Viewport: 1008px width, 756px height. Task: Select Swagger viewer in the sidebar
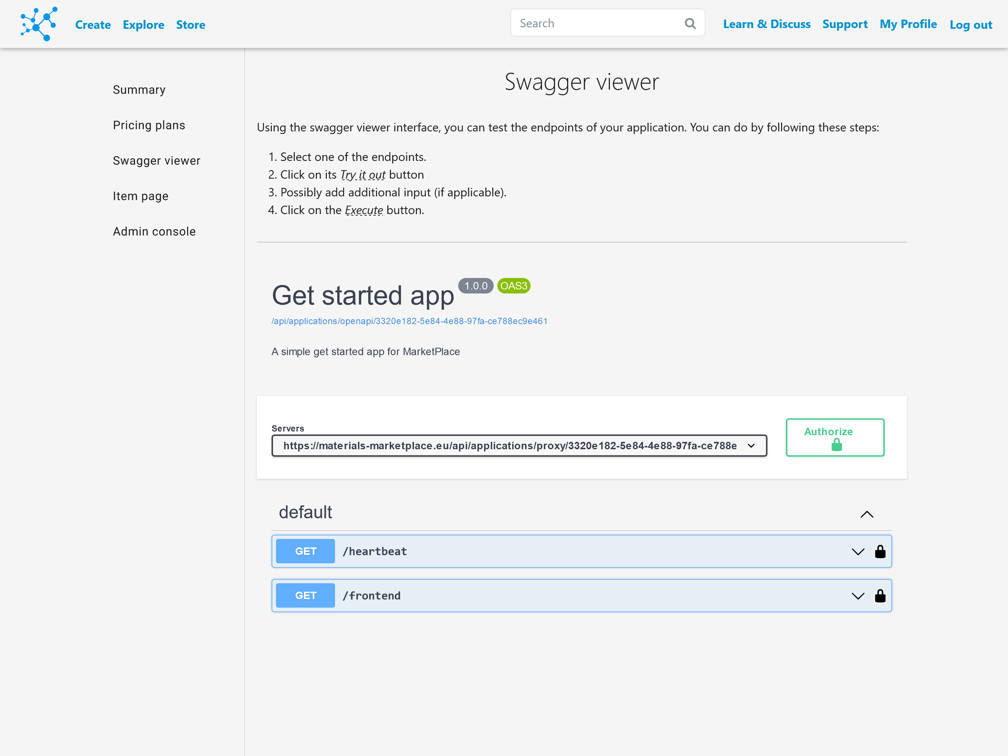pyautogui.click(x=156, y=161)
